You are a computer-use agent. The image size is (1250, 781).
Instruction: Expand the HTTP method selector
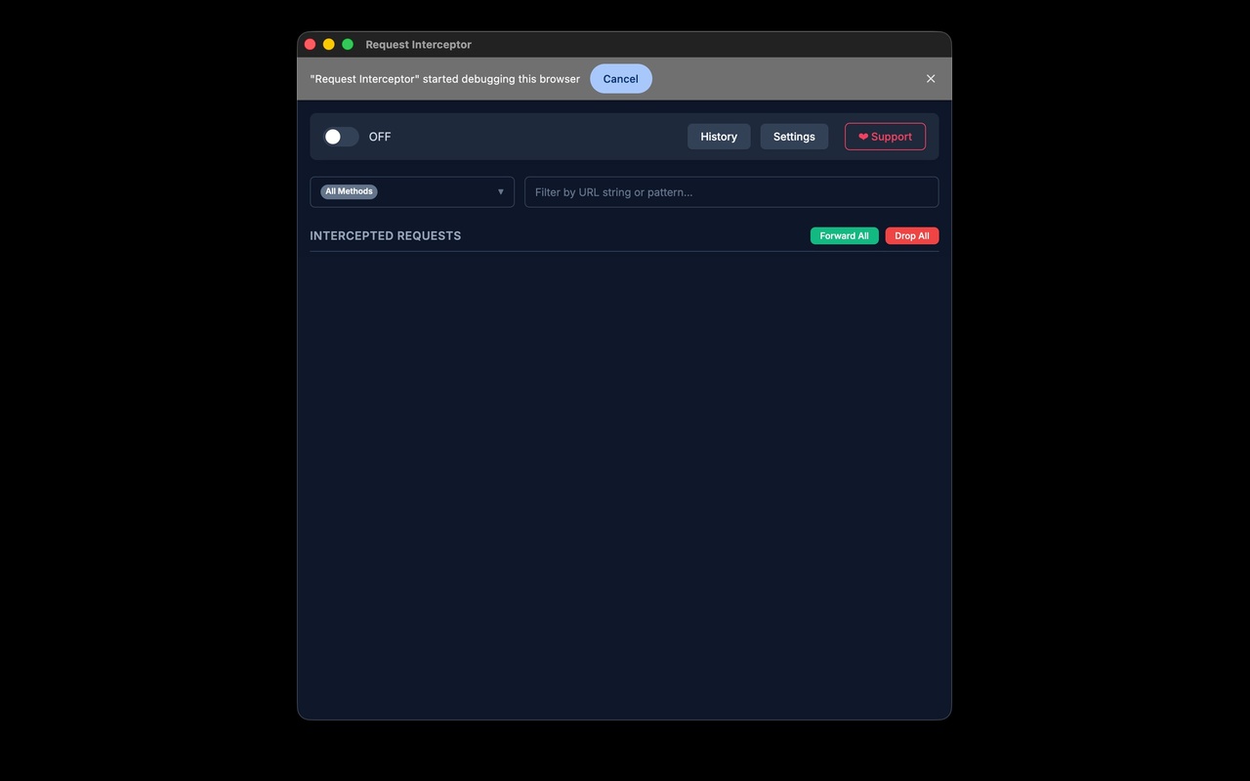click(x=411, y=191)
